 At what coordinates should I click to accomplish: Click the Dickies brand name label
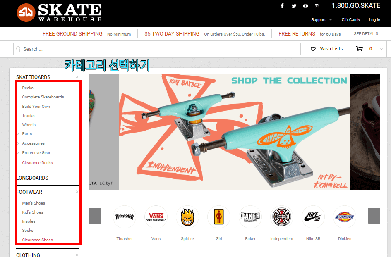[x=344, y=238]
